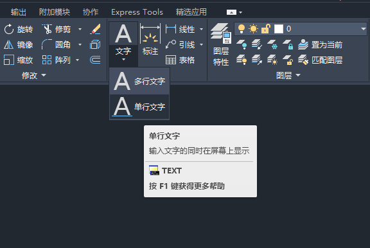Screen dimensions: 370x248
Task: Click the layer freeze snowflake icon
Action: 272,44
